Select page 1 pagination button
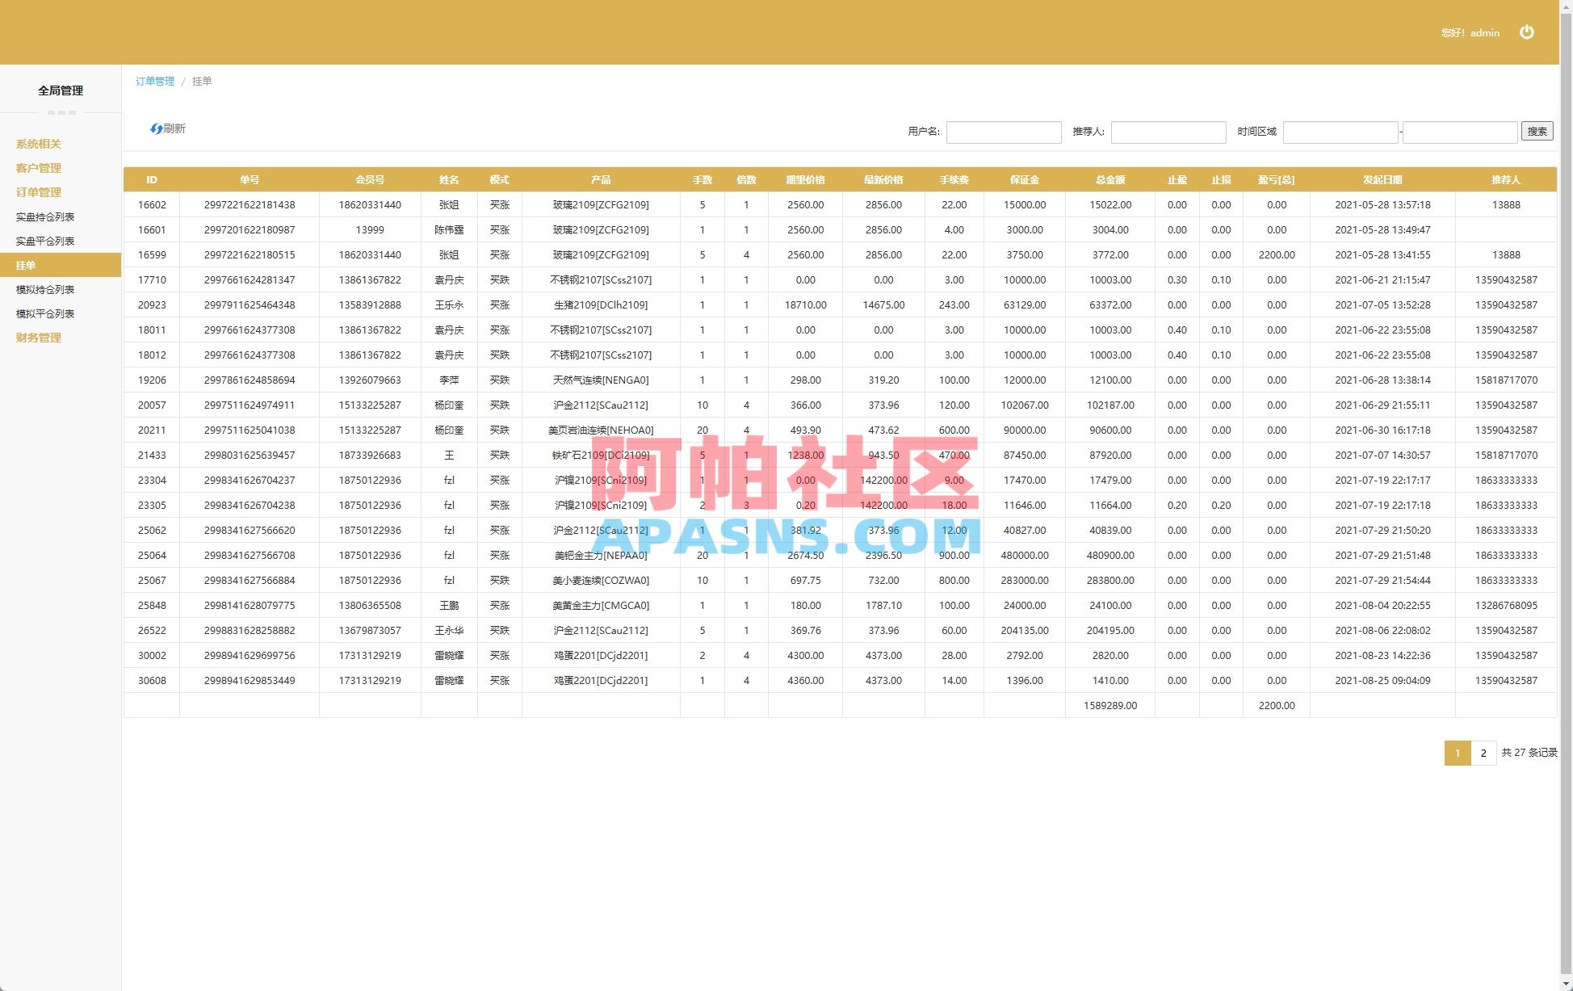 pyautogui.click(x=1458, y=753)
